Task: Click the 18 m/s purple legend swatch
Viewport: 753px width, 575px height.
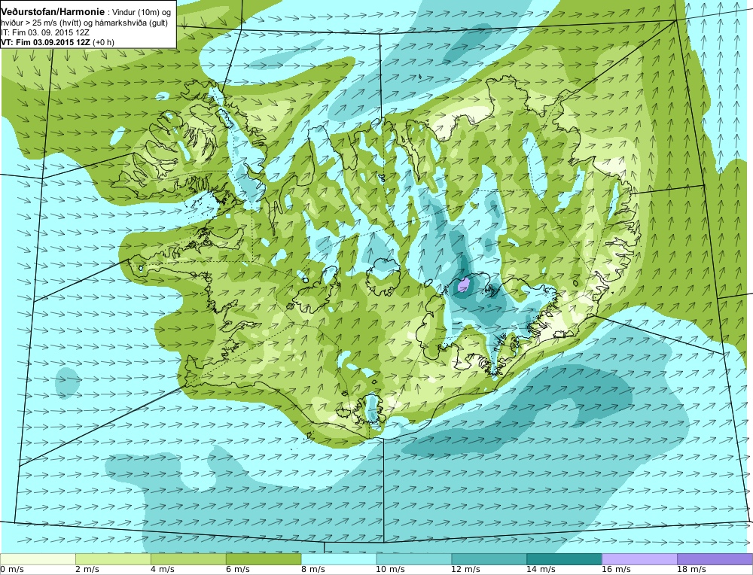Action: point(715,559)
